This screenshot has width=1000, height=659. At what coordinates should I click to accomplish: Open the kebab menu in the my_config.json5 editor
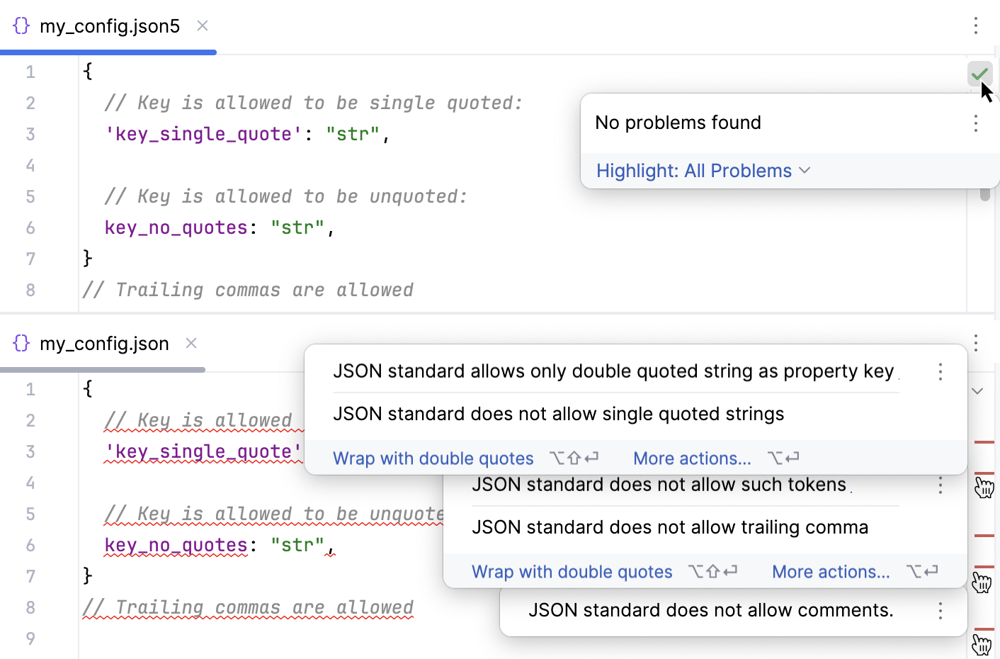[976, 26]
